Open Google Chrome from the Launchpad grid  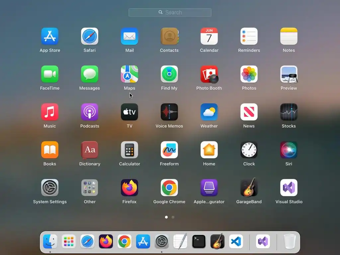pyautogui.click(x=169, y=188)
